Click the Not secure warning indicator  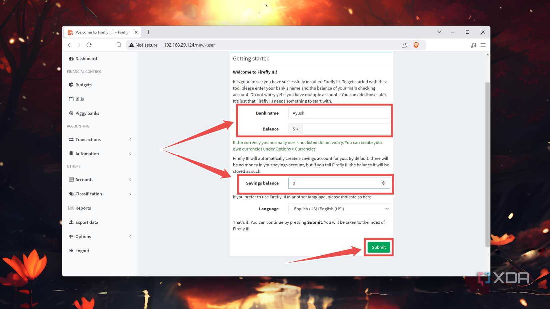tap(143, 45)
